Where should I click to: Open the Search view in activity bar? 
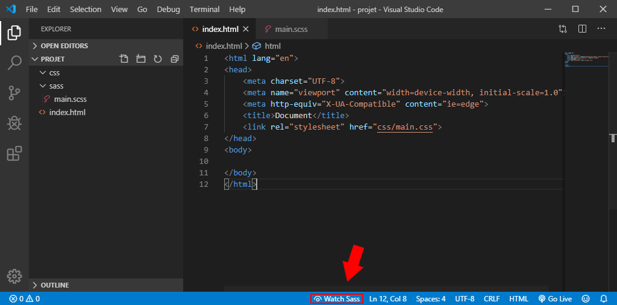pyautogui.click(x=14, y=63)
